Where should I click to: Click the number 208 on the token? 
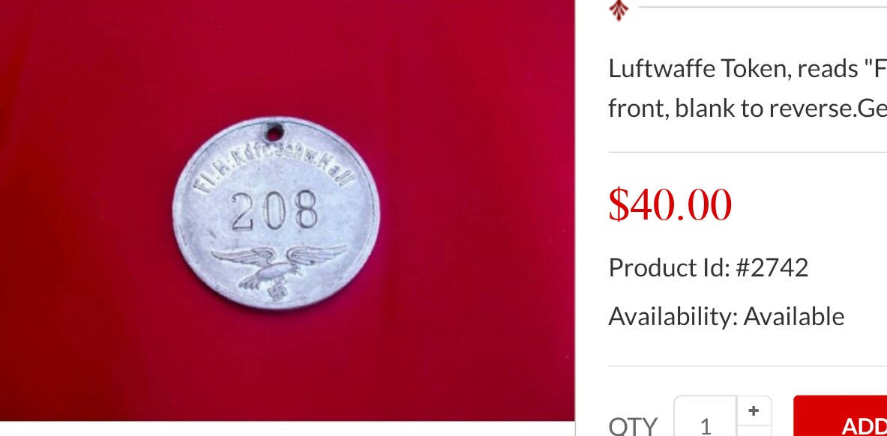(x=274, y=210)
